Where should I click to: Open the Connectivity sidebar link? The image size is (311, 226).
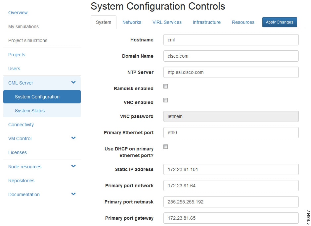[x=21, y=125]
